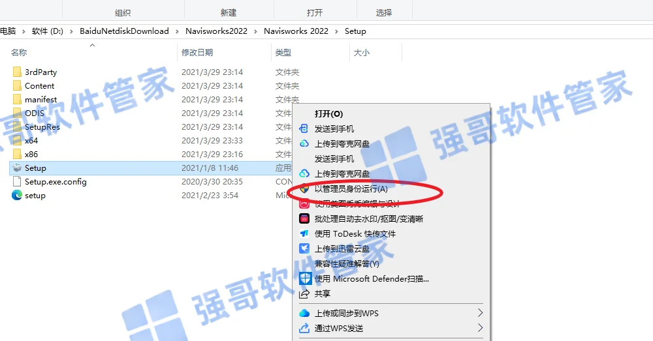Go to 软件 (D:) in the breadcrumb
This screenshot has height=341, width=653.
[48, 31]
